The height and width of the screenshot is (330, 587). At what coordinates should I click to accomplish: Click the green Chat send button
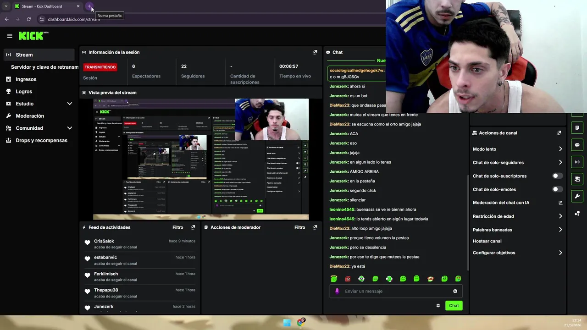(x=454, y=306)
